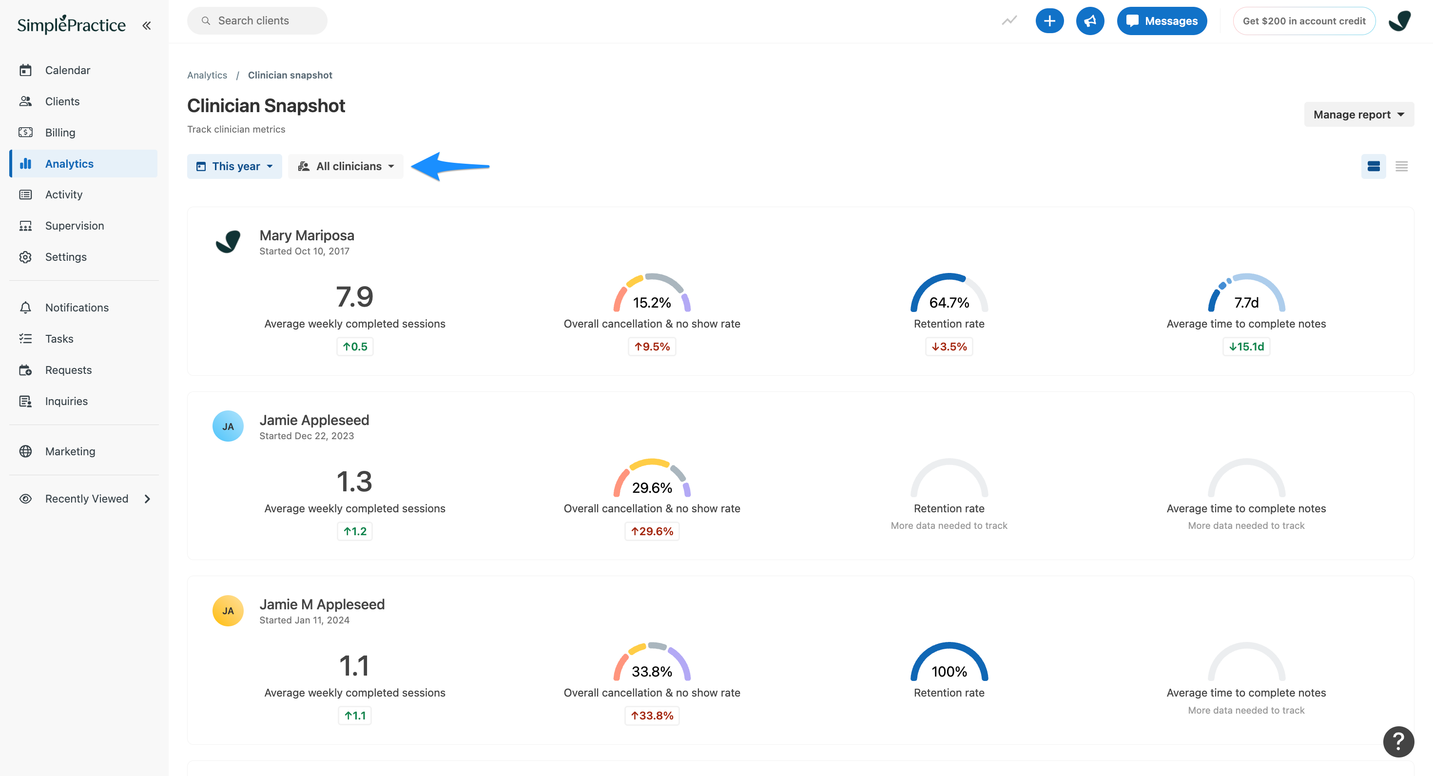The width and height of the screenshot is (1433, 776).
Task: Click the blue plus create button
Action: coord(1049,20)
